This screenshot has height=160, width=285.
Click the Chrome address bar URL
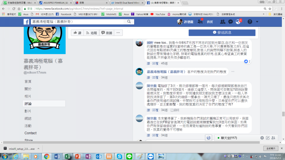tap(79, 9)
